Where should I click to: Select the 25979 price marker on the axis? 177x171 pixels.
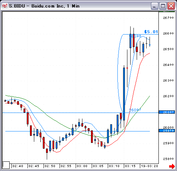coord(167,131)
